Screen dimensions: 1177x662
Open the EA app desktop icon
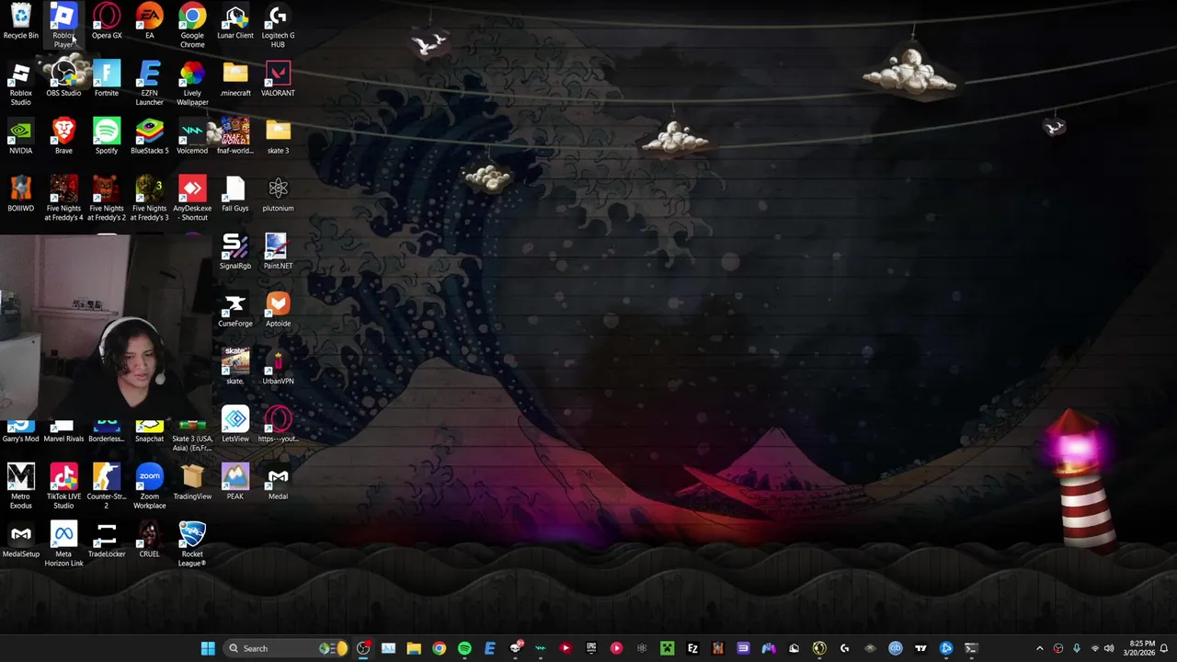point(149,22)
